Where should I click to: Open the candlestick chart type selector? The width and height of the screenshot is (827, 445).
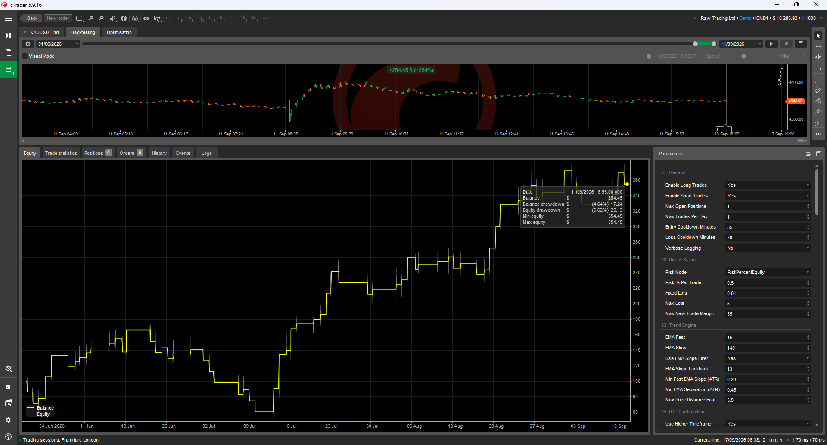(113, 19)
